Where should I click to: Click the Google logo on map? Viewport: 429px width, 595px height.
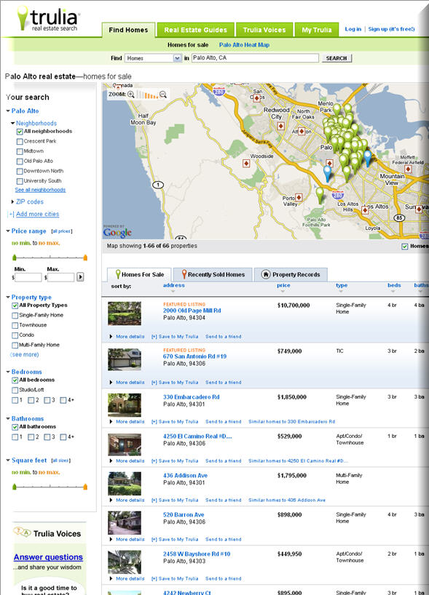(117, 232)
